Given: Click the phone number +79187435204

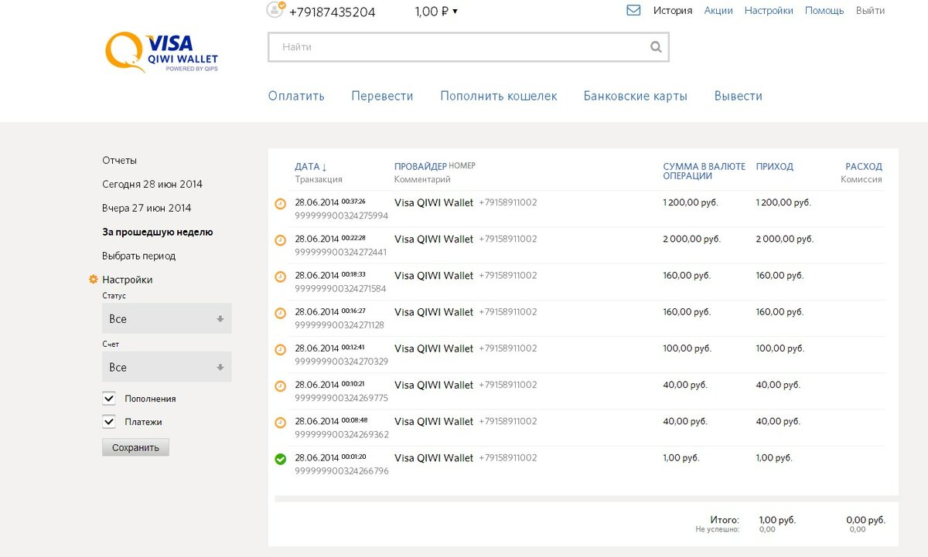Looking at the screenshot, I should [x=333, y=12].
